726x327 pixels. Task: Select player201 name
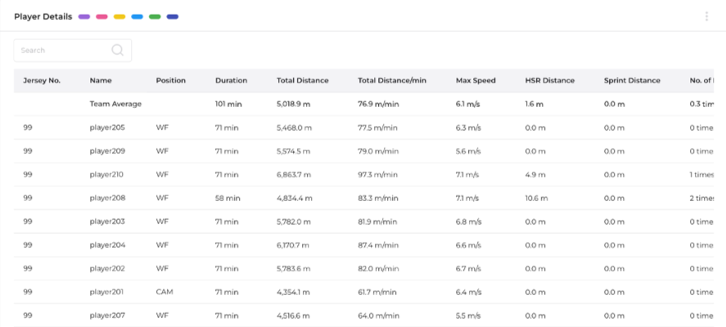[x=106, y=293]
